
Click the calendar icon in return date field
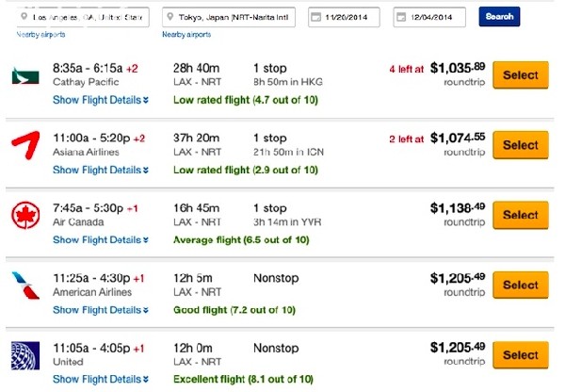401,17
